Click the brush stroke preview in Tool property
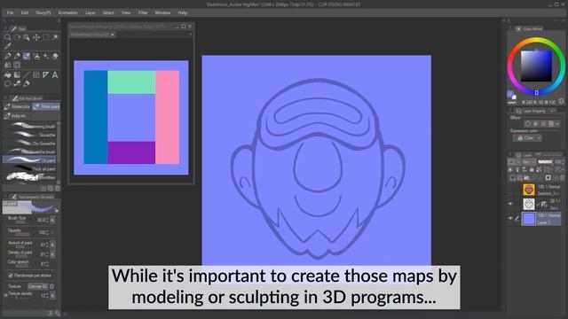 (x=31, y=207)
